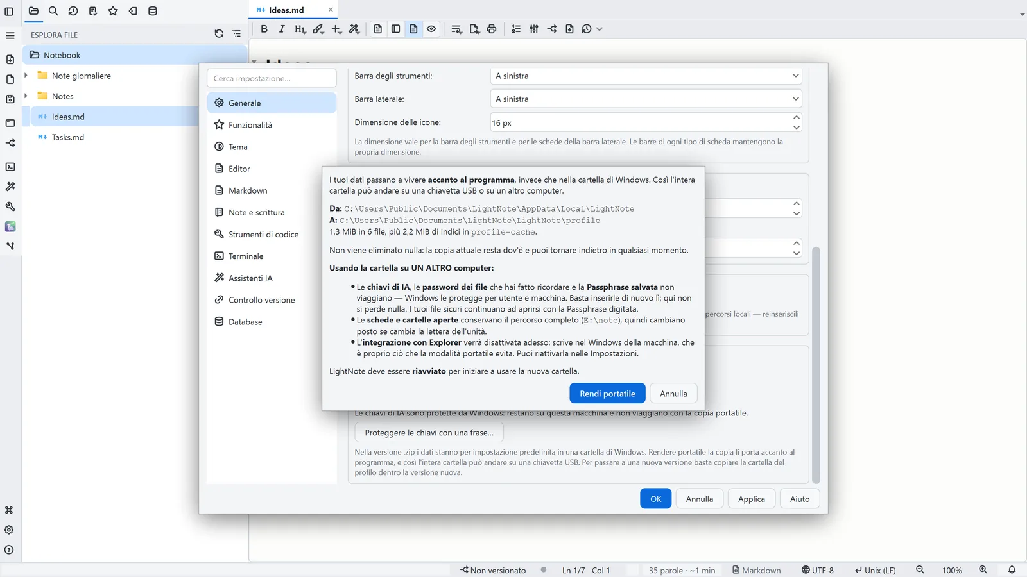
Task: Open the Assistenti IA settings category
Action: click(272, 278)
